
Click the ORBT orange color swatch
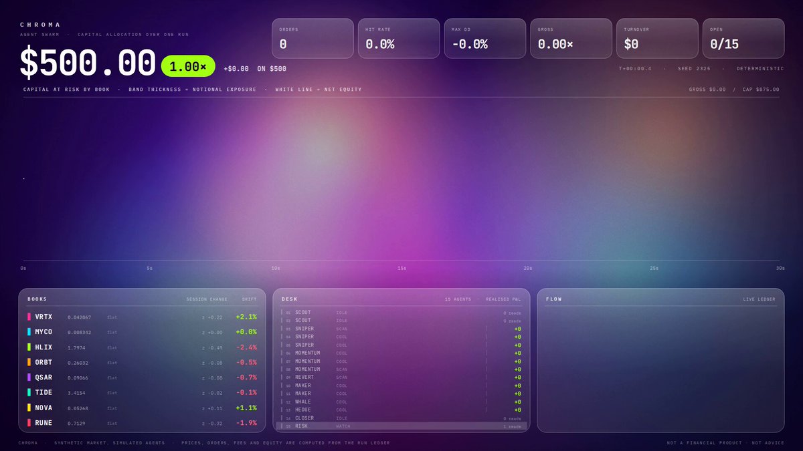(x=29, y=362)
